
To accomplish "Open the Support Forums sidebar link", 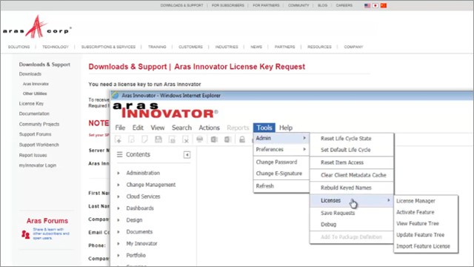I will pyautogui.click(x=35, y=134).
